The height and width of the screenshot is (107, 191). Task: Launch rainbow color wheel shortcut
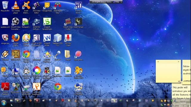coord(36,70)
